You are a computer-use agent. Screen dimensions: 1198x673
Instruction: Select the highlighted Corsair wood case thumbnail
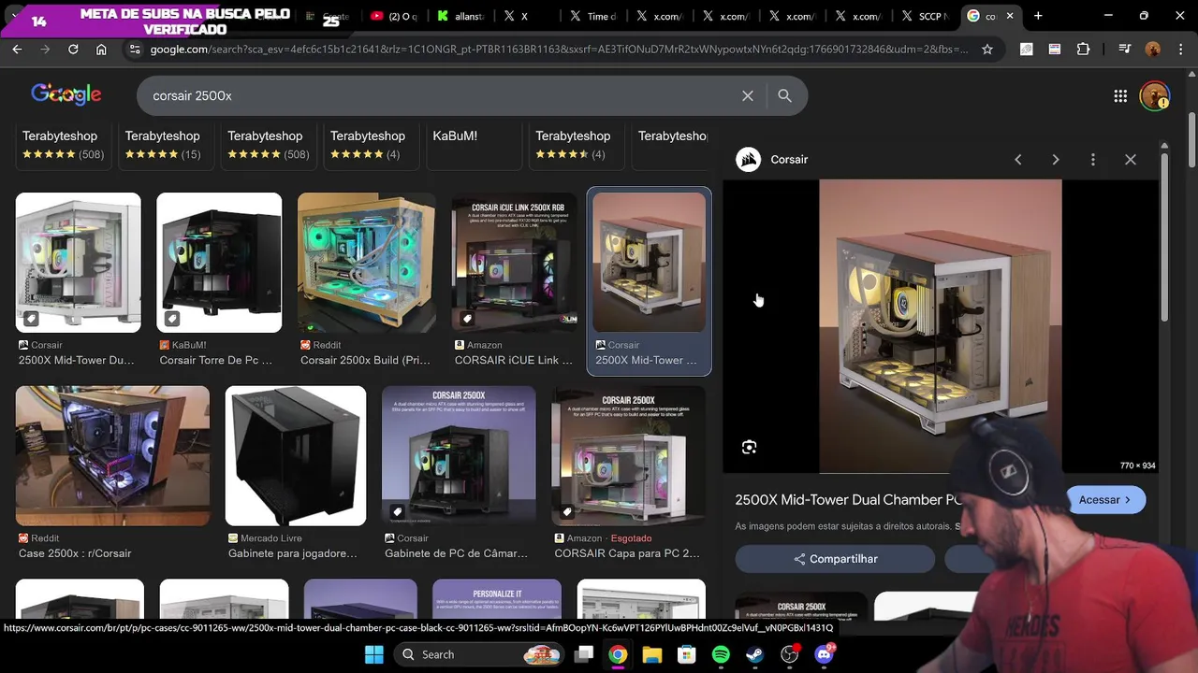[649, 263]
